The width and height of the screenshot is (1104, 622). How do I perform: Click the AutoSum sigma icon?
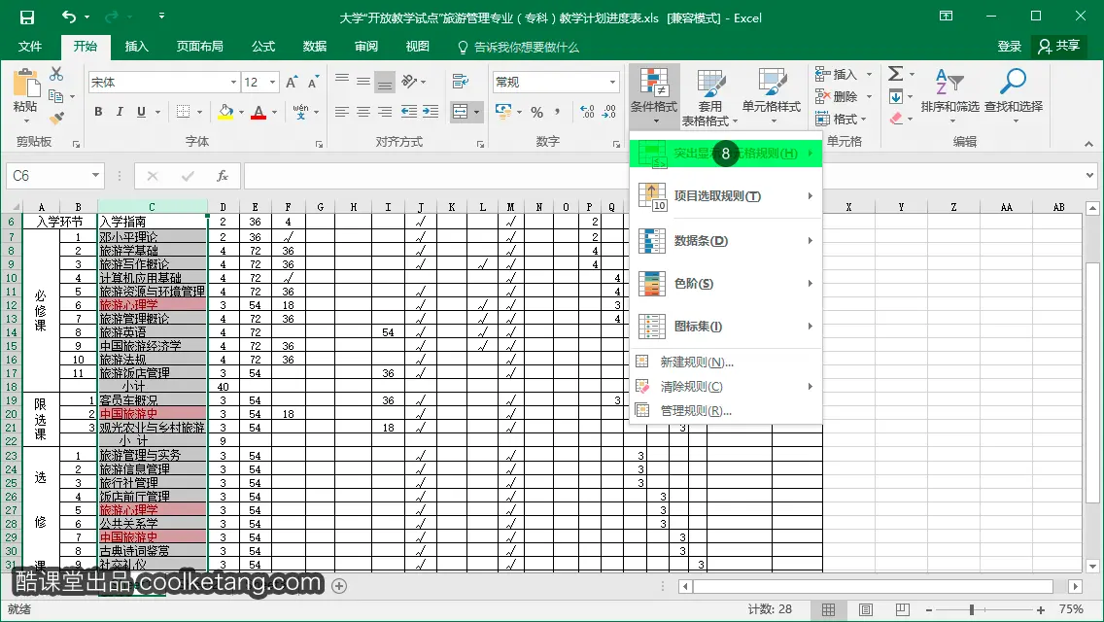click(x=896, y=73)
